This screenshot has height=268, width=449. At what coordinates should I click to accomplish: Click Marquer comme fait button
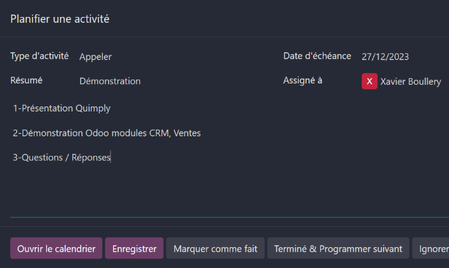click(215, 248)
